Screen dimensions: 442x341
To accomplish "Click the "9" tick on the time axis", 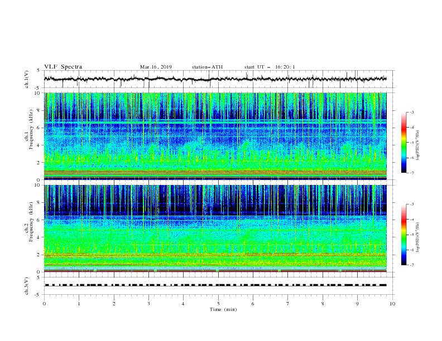I will (x=357, y=304).
